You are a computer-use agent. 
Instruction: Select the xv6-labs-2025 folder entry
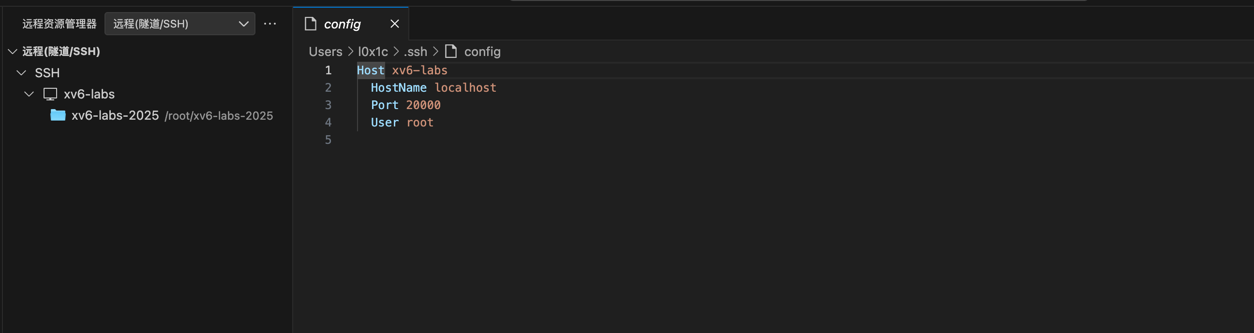pos(115,115)
